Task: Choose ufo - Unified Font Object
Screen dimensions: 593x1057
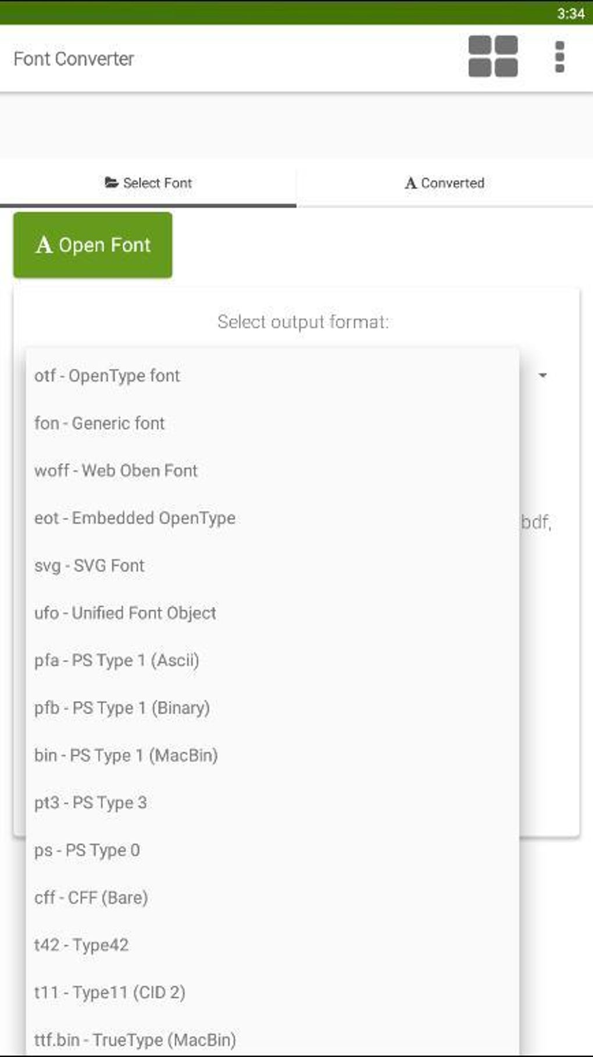Action: [125, 613]
